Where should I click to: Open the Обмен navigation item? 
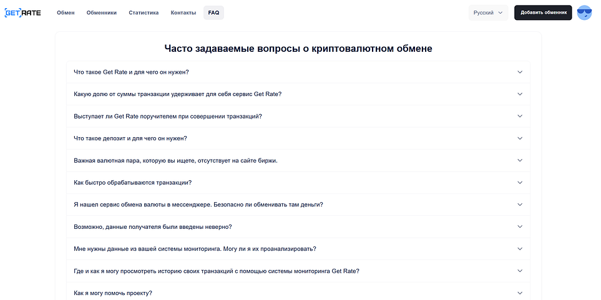coord(66,12)
